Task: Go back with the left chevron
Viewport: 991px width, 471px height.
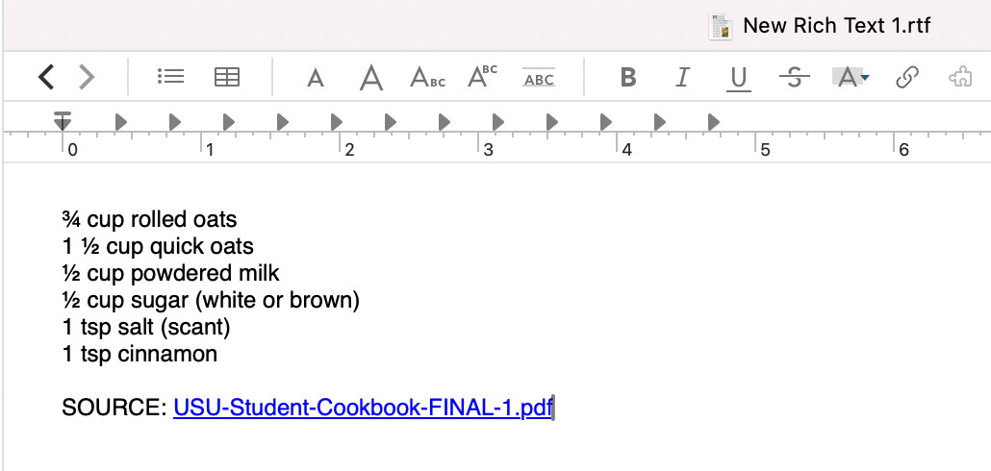Action: (x=46, y=77)
